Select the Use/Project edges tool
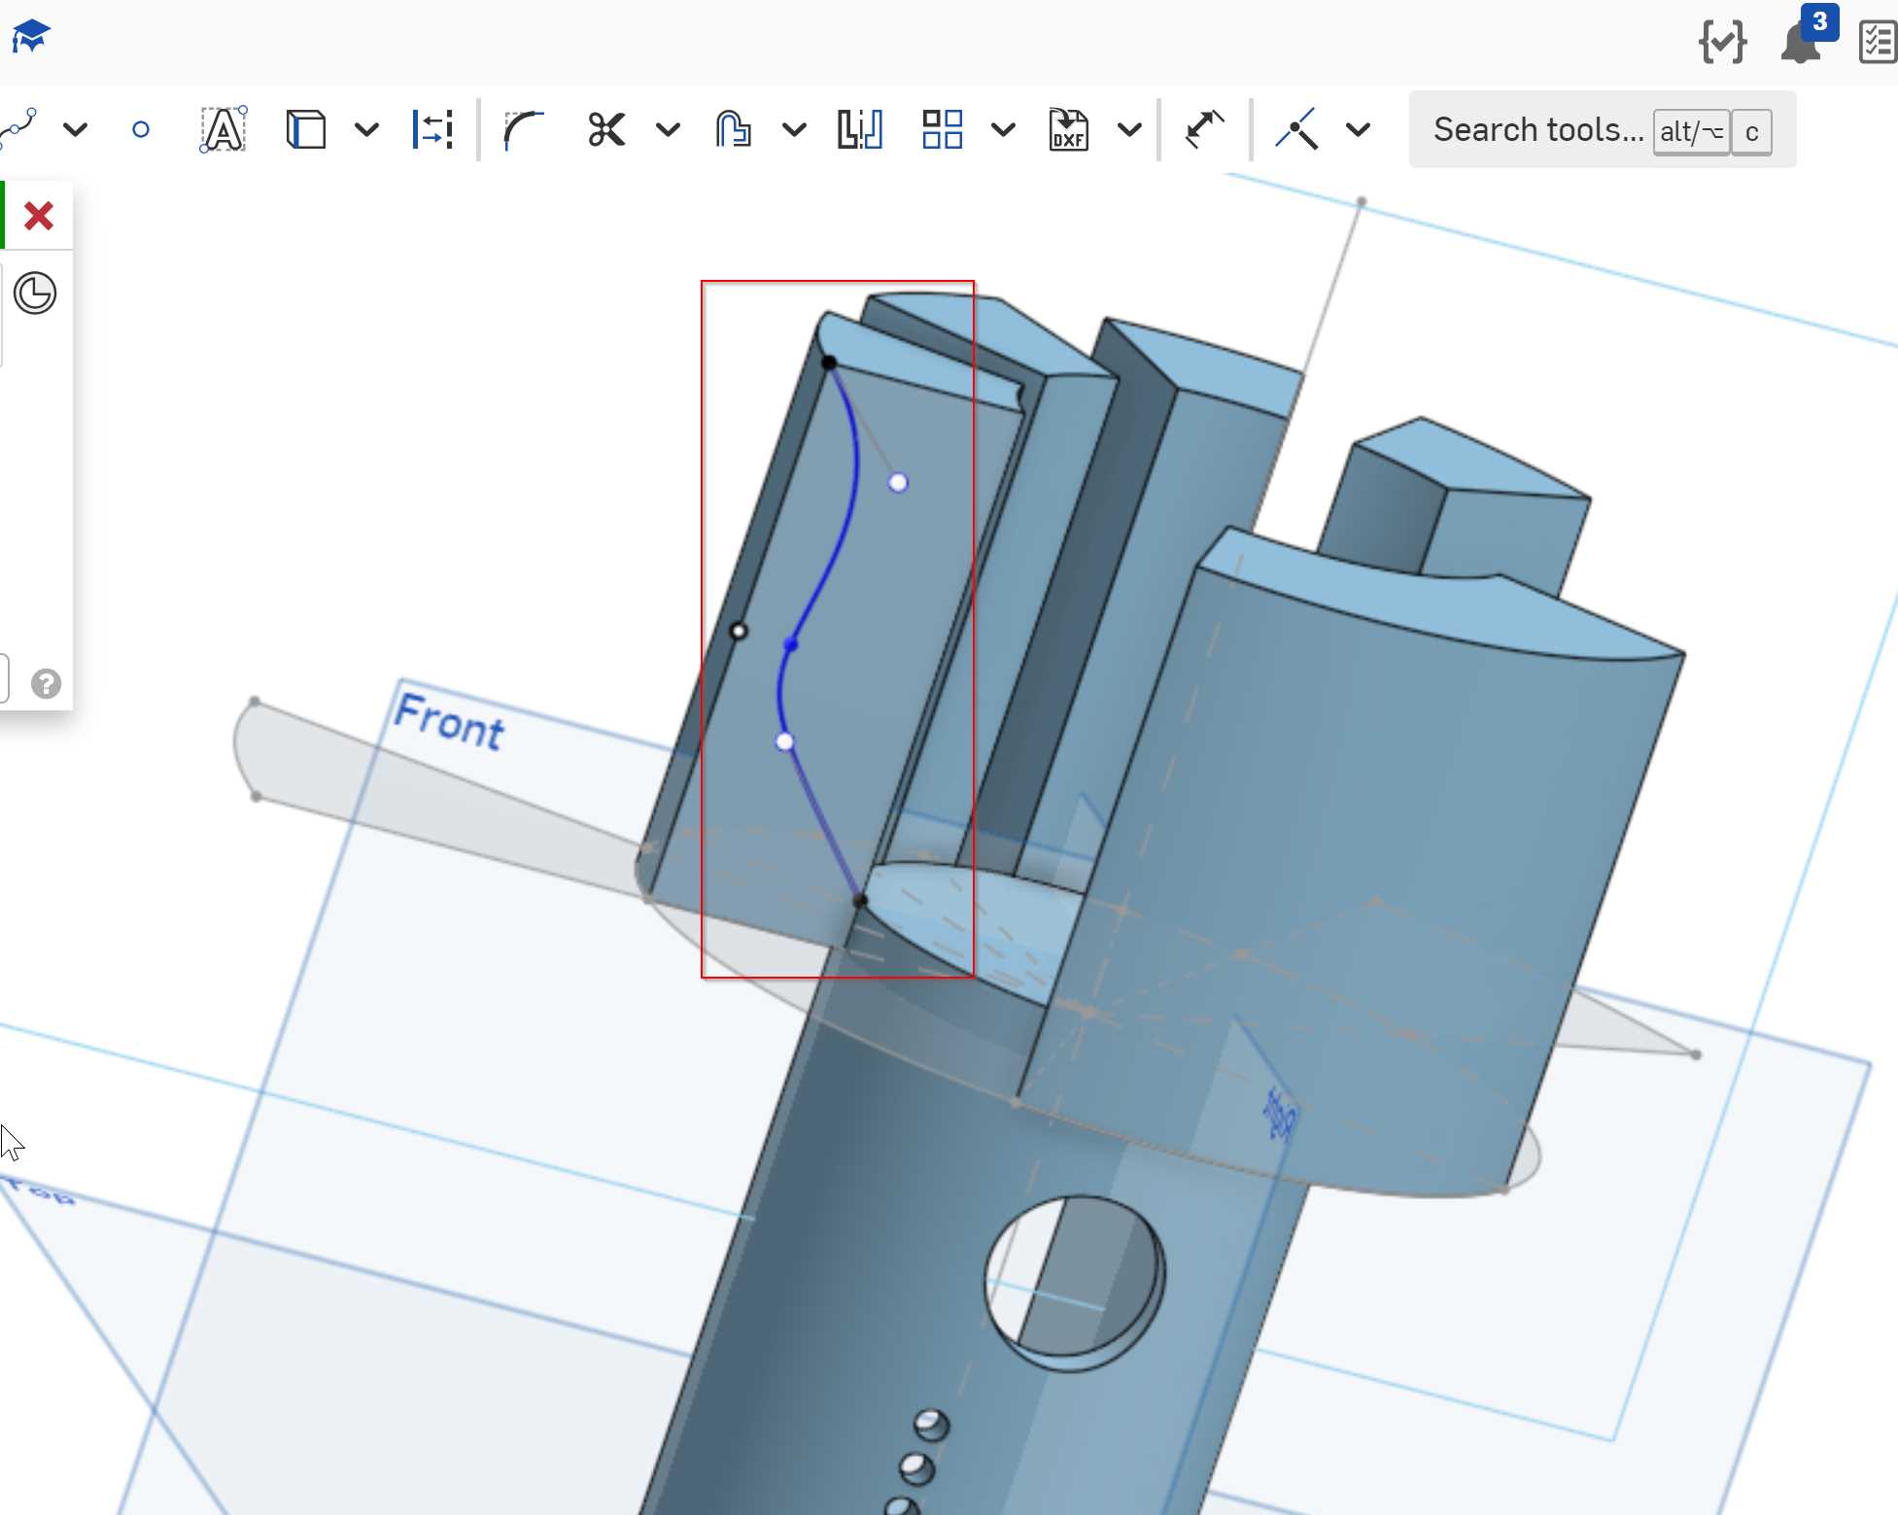Image resolution: width=1898 pixels, height=1515 pixels. point(306,129)
